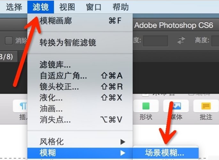Open the 液化... filter
The height and width of the screenshot is (160, 219).
pos(80,98)
